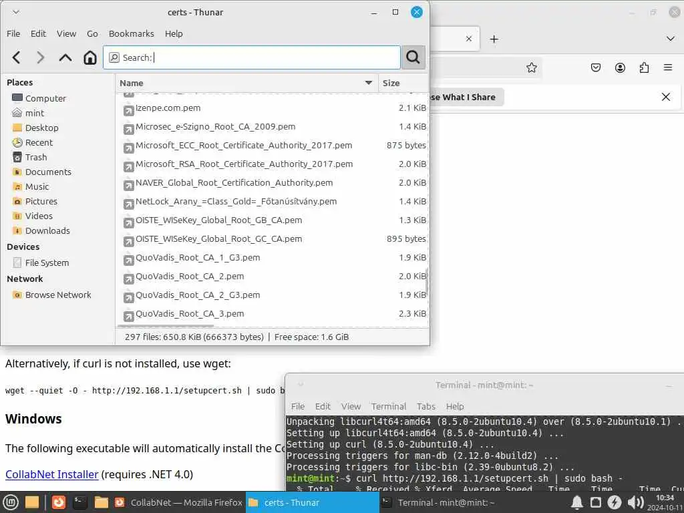684x513 pixels.
Task: Select QuoVadis_Root_CA_2_G3.pem file
Action: (x=198, y=295)
